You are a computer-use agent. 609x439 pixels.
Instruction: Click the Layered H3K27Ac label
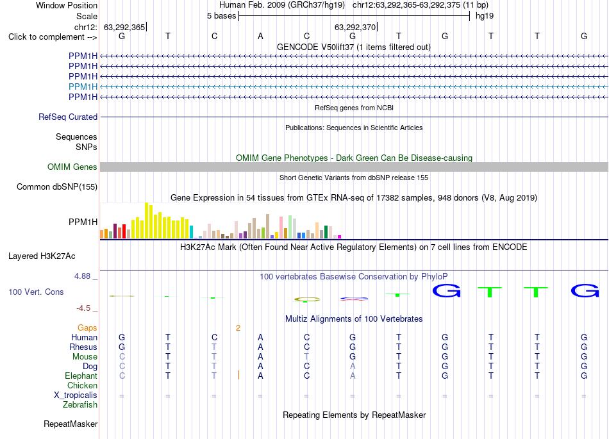pyautogui.click(x=42, y=256)
